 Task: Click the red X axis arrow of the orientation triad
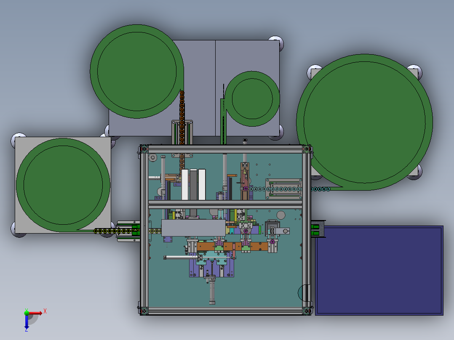point(36,313)
